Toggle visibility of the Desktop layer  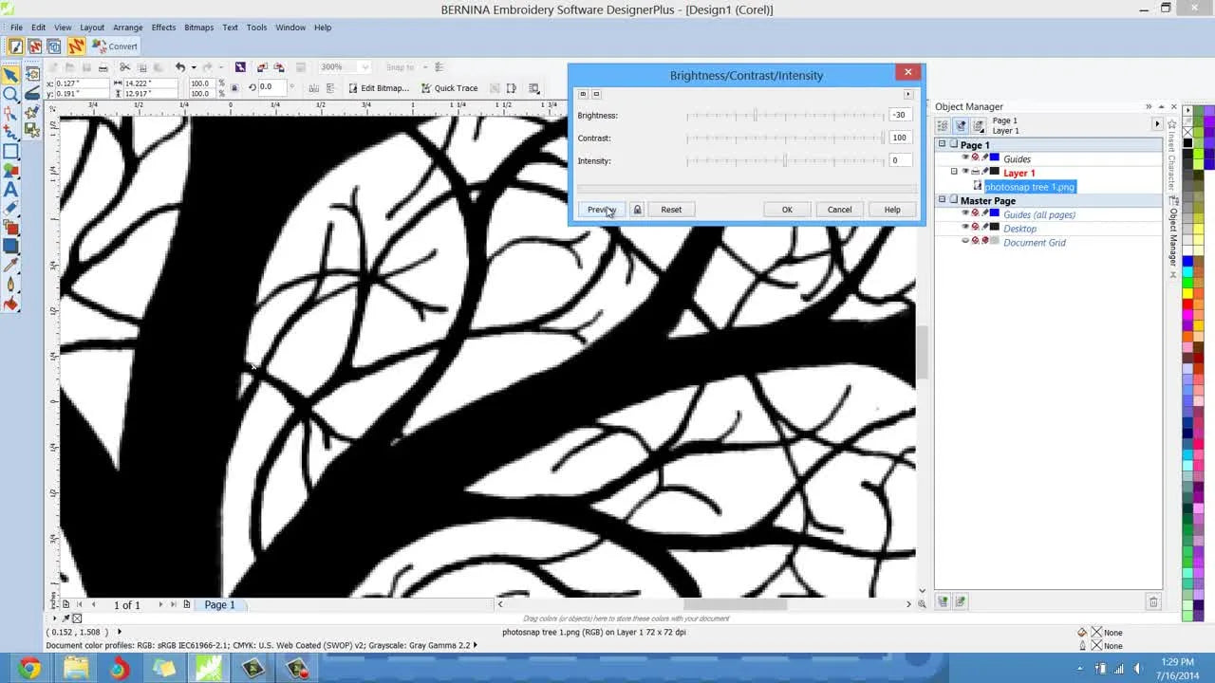click(964, 228)
